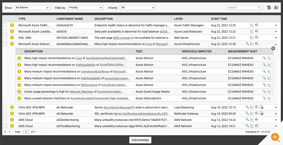Export alarms as PDF
283x145 pixels.
(269, 8)
